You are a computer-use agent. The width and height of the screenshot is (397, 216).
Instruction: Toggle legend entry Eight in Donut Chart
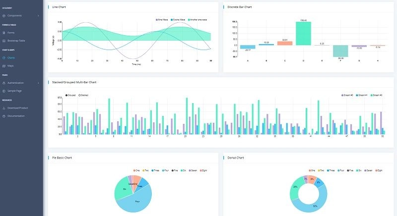click(379, 170)
